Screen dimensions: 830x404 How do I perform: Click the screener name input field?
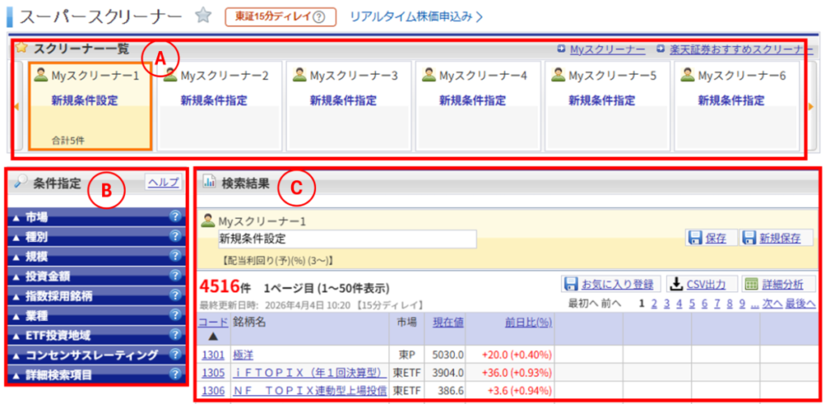(x=347, y=239)
